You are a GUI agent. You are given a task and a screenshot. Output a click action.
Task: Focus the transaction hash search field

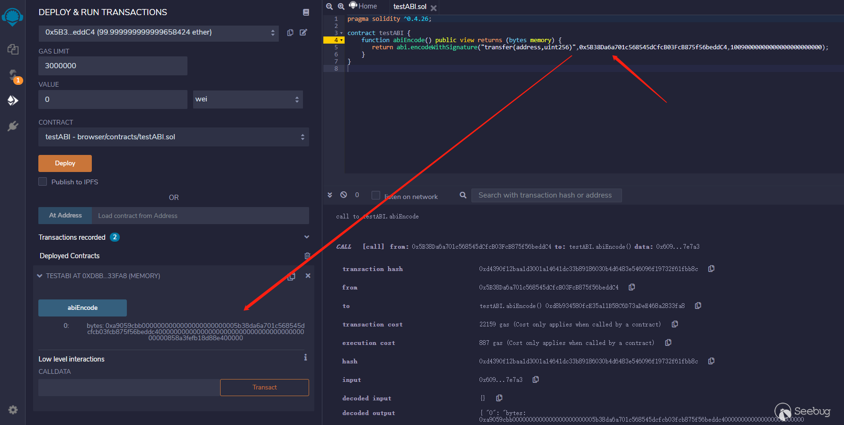(x=546, y=195)
